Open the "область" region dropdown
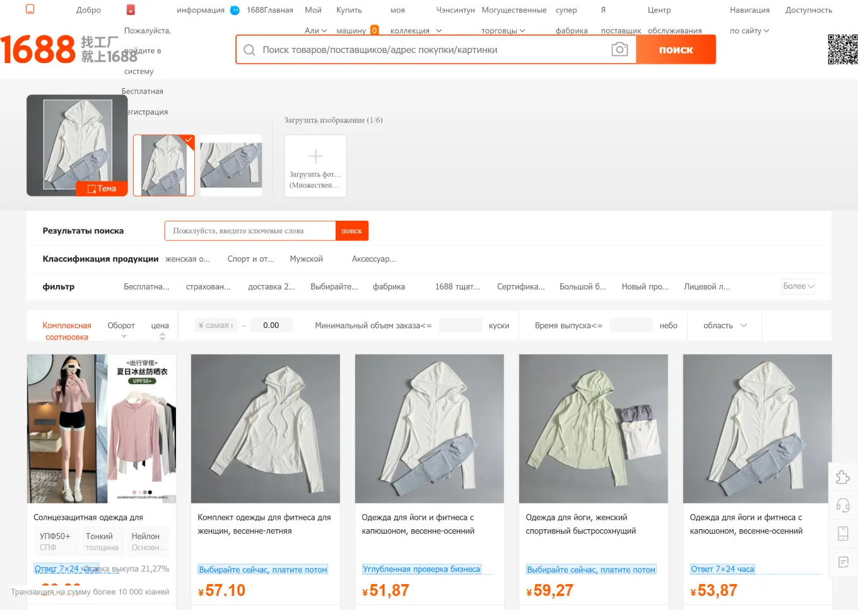 725,326
